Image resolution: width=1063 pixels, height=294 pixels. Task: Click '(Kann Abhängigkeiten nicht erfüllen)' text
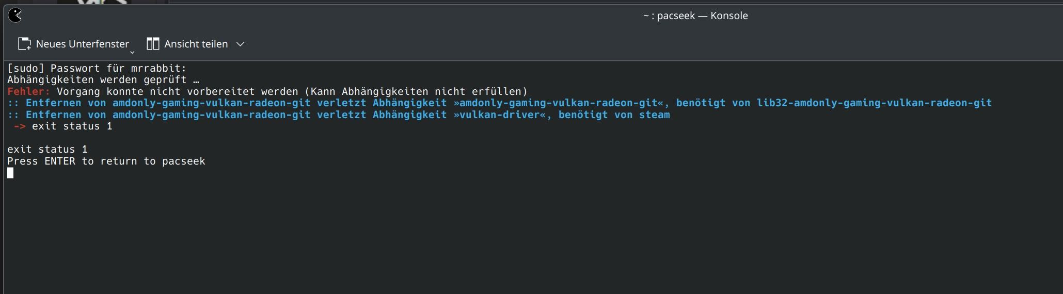(x=416, y=91)
